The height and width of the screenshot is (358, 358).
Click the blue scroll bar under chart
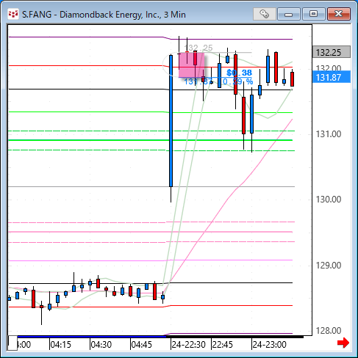coord(92,337)
